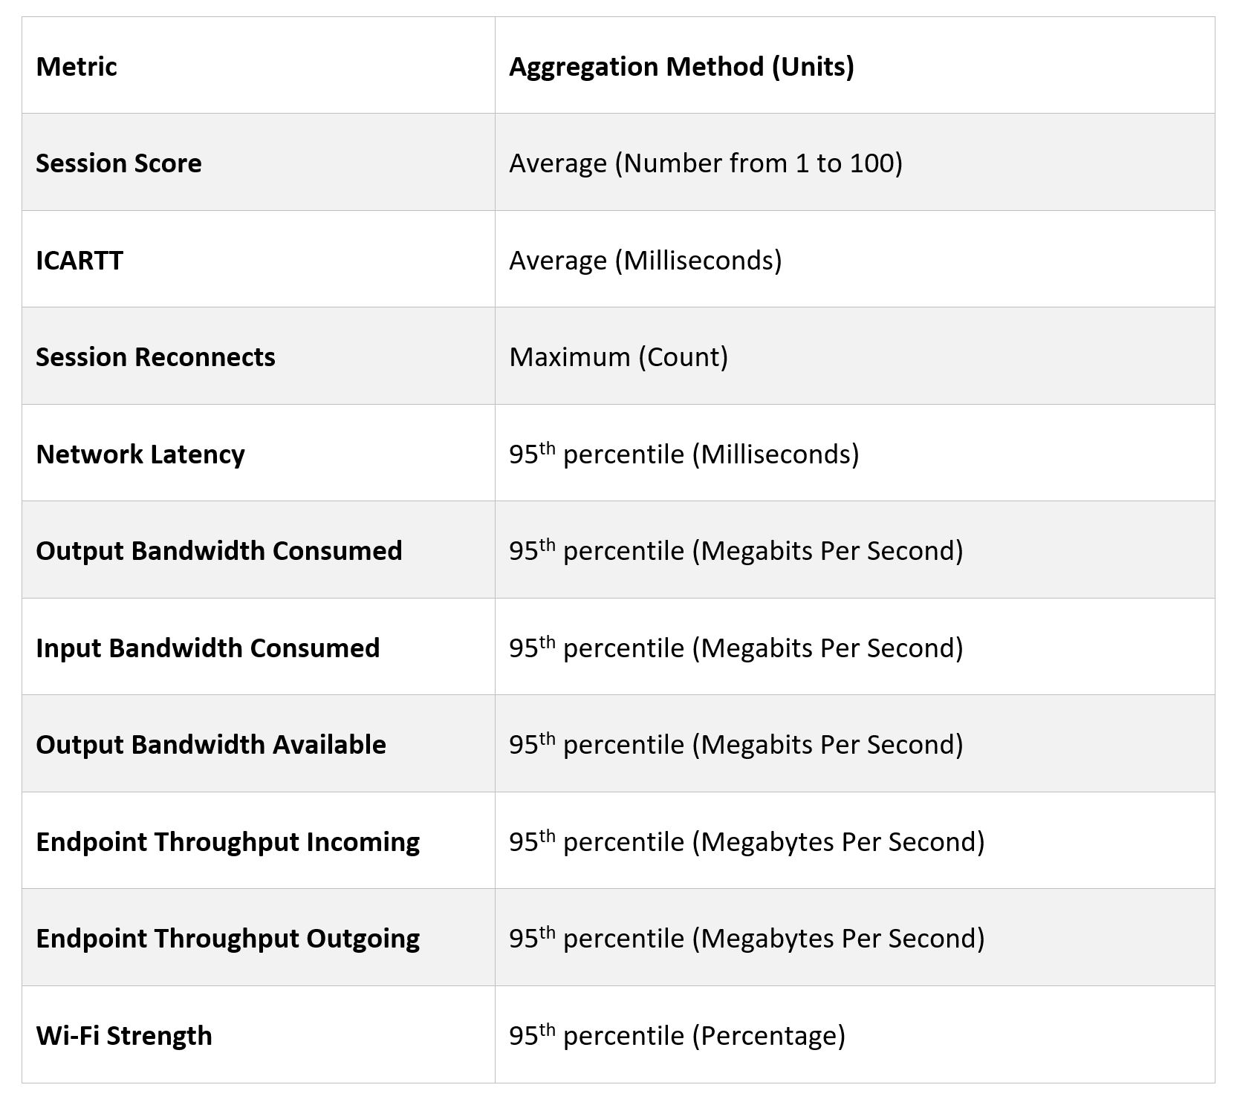Select the Session Score metric cell
This screenshot has height=1105, width=1240.
(x=119, y=163)
